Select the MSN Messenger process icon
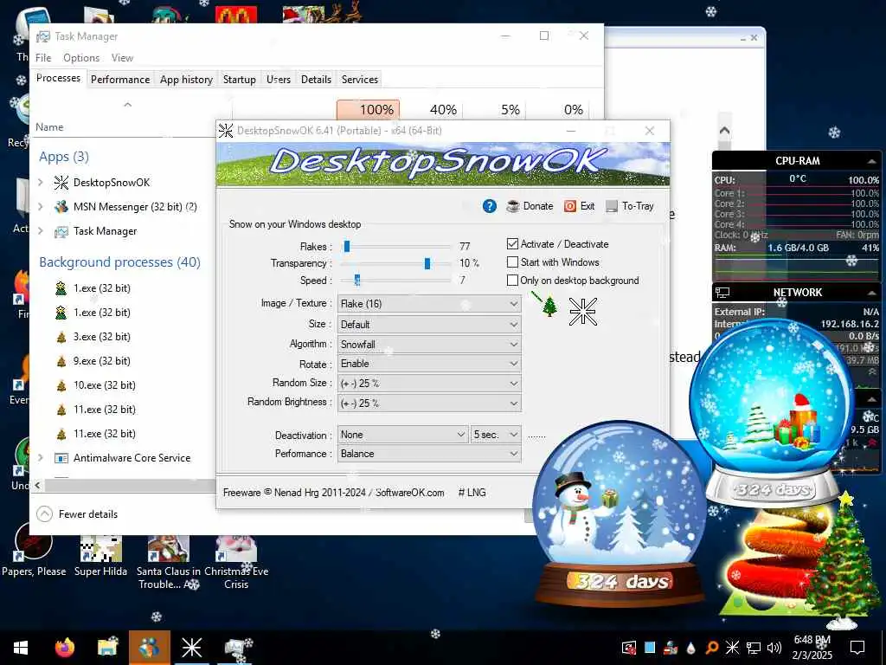Viewport: 886px width, 665px height. point(61,206)
